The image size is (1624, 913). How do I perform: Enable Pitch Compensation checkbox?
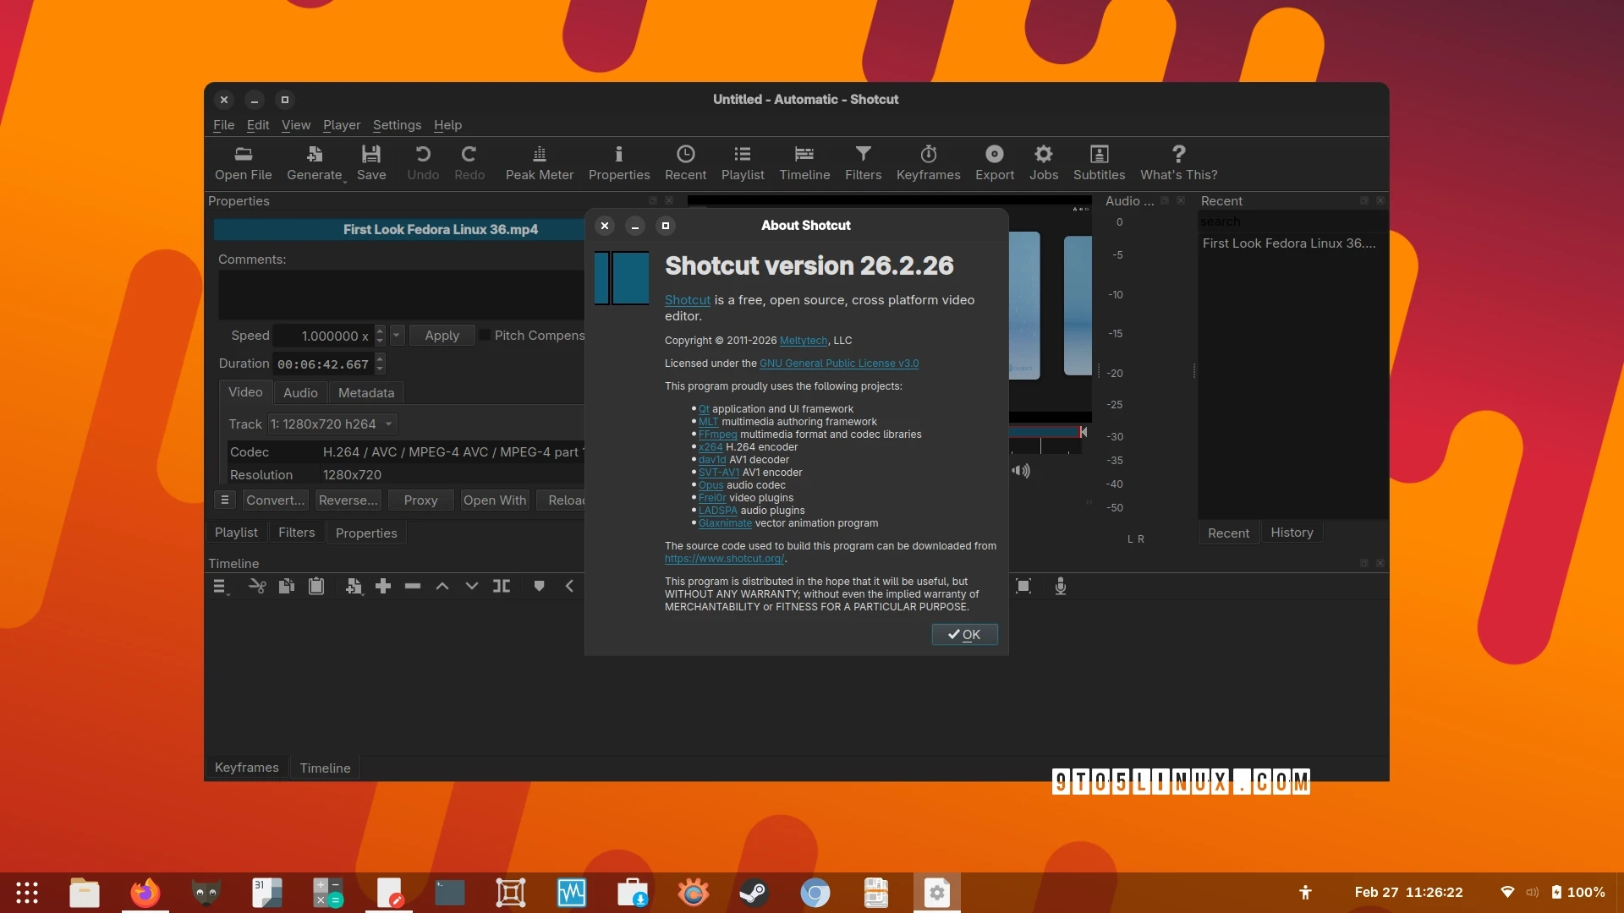pyautogui.click(x=483, y=335)
